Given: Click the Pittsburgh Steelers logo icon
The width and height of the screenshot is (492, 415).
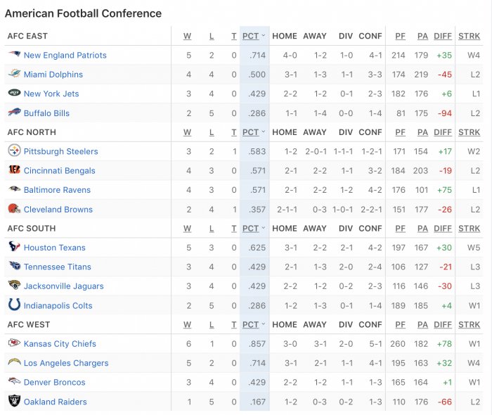Looking at the screenshot, I should [14, 151].
